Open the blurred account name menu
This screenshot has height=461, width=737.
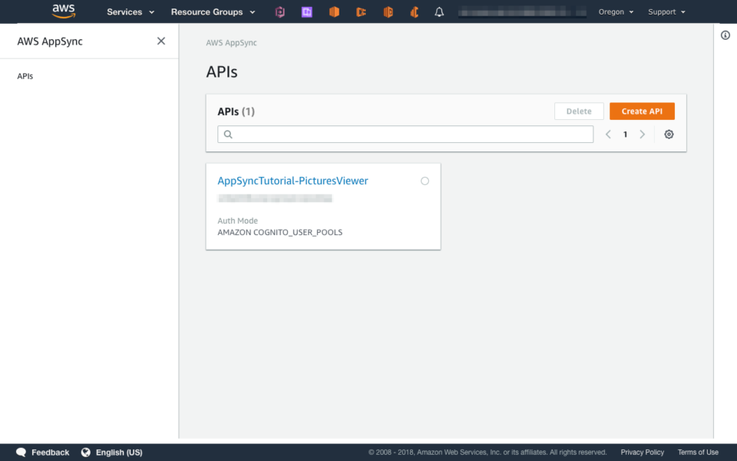point(522,12)
